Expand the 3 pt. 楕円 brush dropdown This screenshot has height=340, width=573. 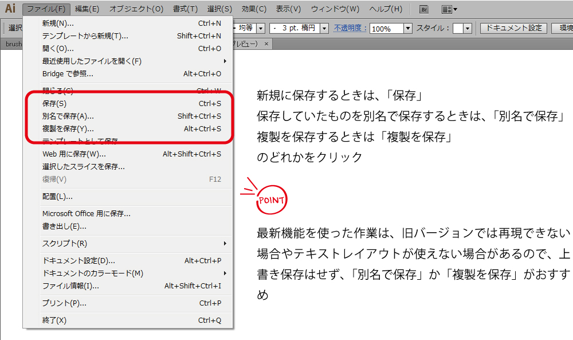(x=324, y=28)
